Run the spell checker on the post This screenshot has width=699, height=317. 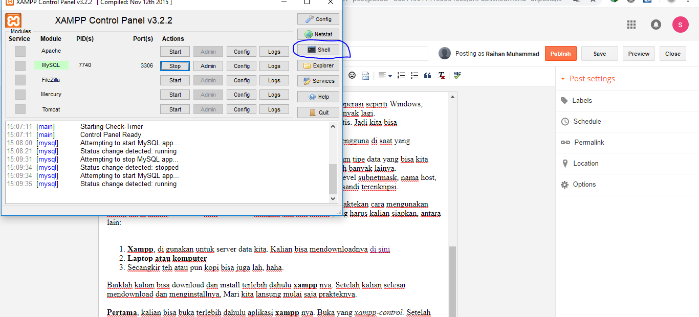tap(456, 75)
